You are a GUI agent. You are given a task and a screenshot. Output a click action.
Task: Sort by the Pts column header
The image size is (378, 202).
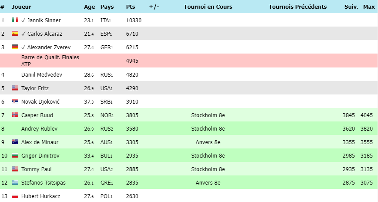(130, 7)
